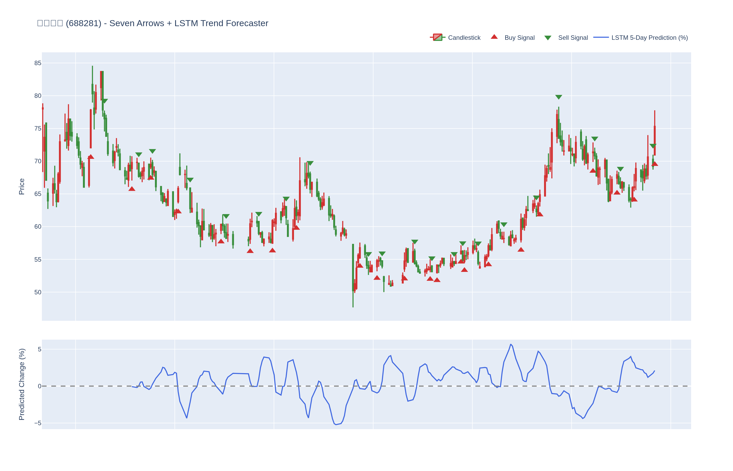Viewport: 733px width, 471px height.
Task: Click the blue LSTM line sample in legend
Action: (601, 37)
